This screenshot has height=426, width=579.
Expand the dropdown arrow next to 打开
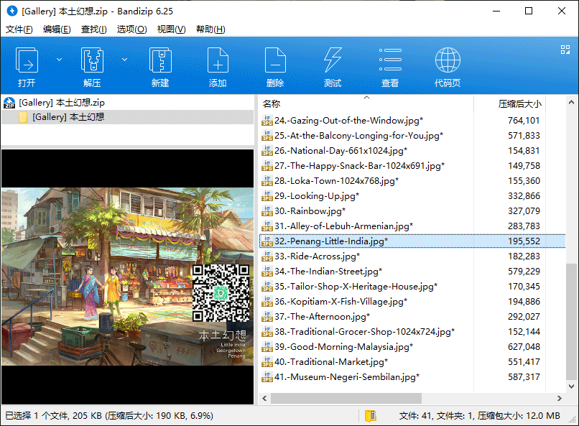click(60, 60)
